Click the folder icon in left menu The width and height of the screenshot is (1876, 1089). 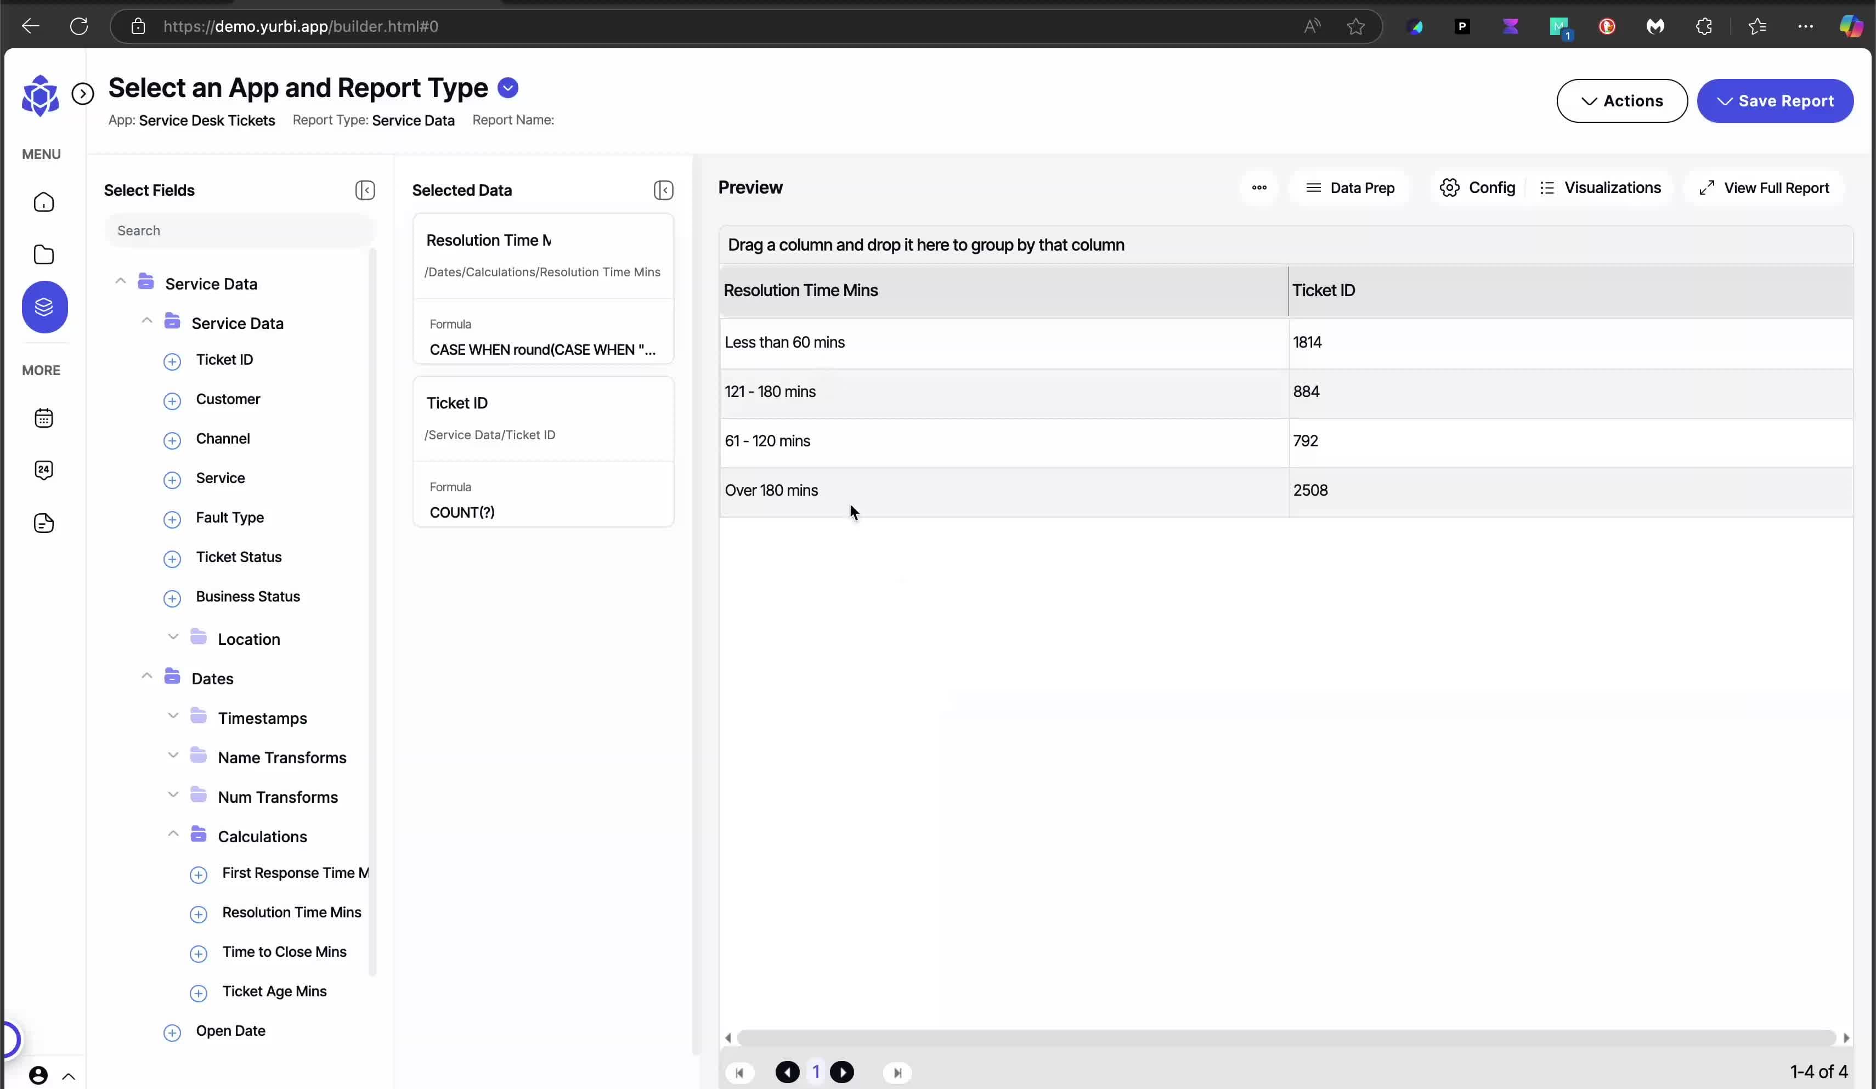click(44, 254)
